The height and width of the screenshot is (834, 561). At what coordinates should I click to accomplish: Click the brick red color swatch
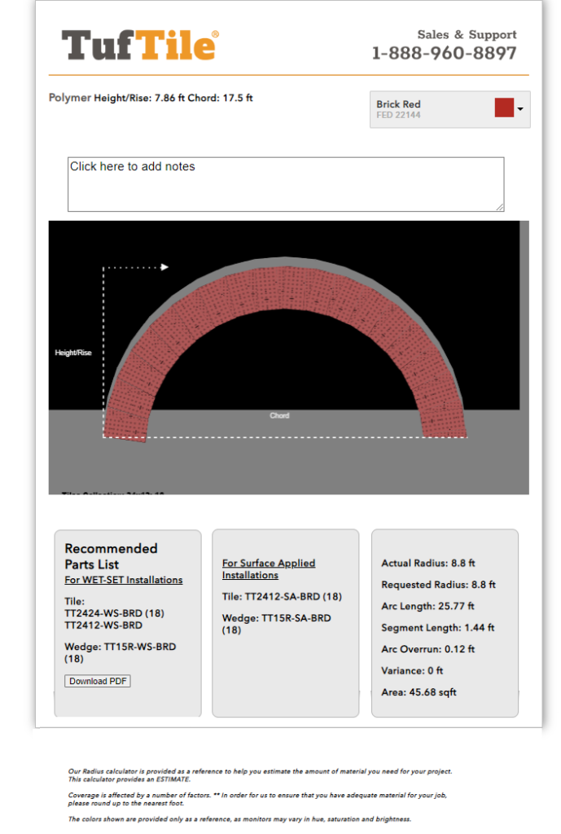503,108
